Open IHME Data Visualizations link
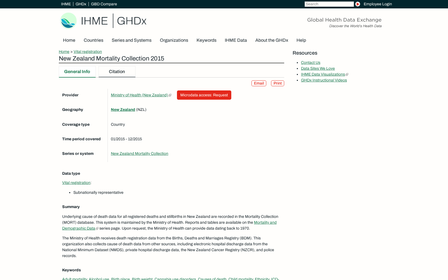This screenshot has width=448, height=280. pos(323,74)
